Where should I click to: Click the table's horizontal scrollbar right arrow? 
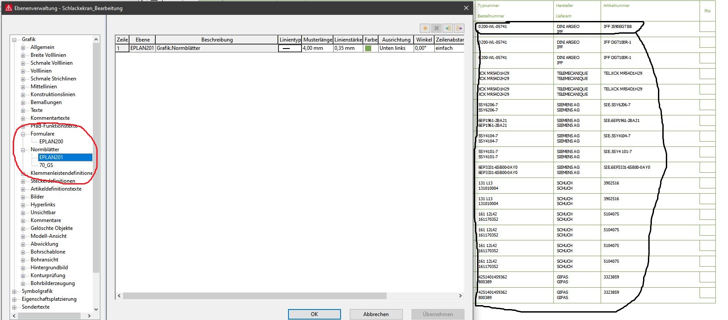click(460, 296)
